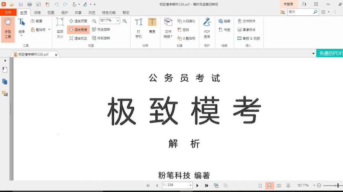Click the advanced folder search icon
The width and height of the screenshot is (343, 192).
point(283,12)
